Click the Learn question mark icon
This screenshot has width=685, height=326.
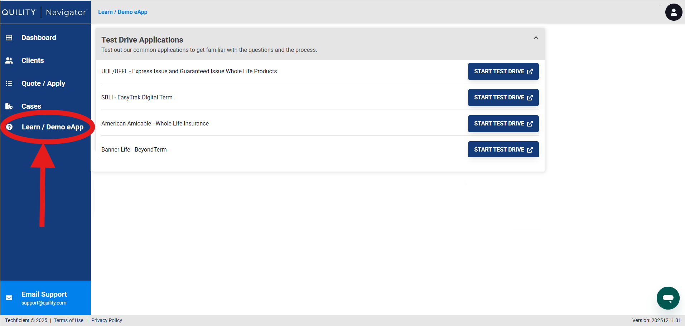[9, 127]
